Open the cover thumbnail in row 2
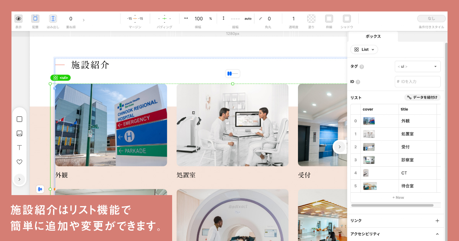459x241 pixels. [x=369, y=147]
